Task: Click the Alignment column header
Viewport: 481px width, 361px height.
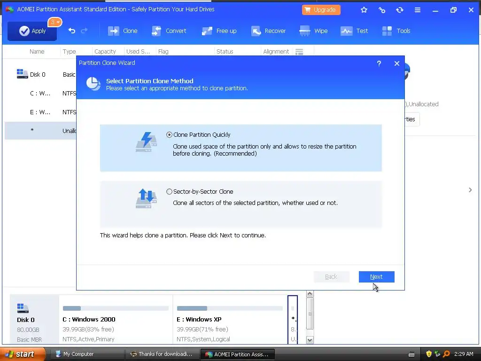Action: (x=276, y=52)
